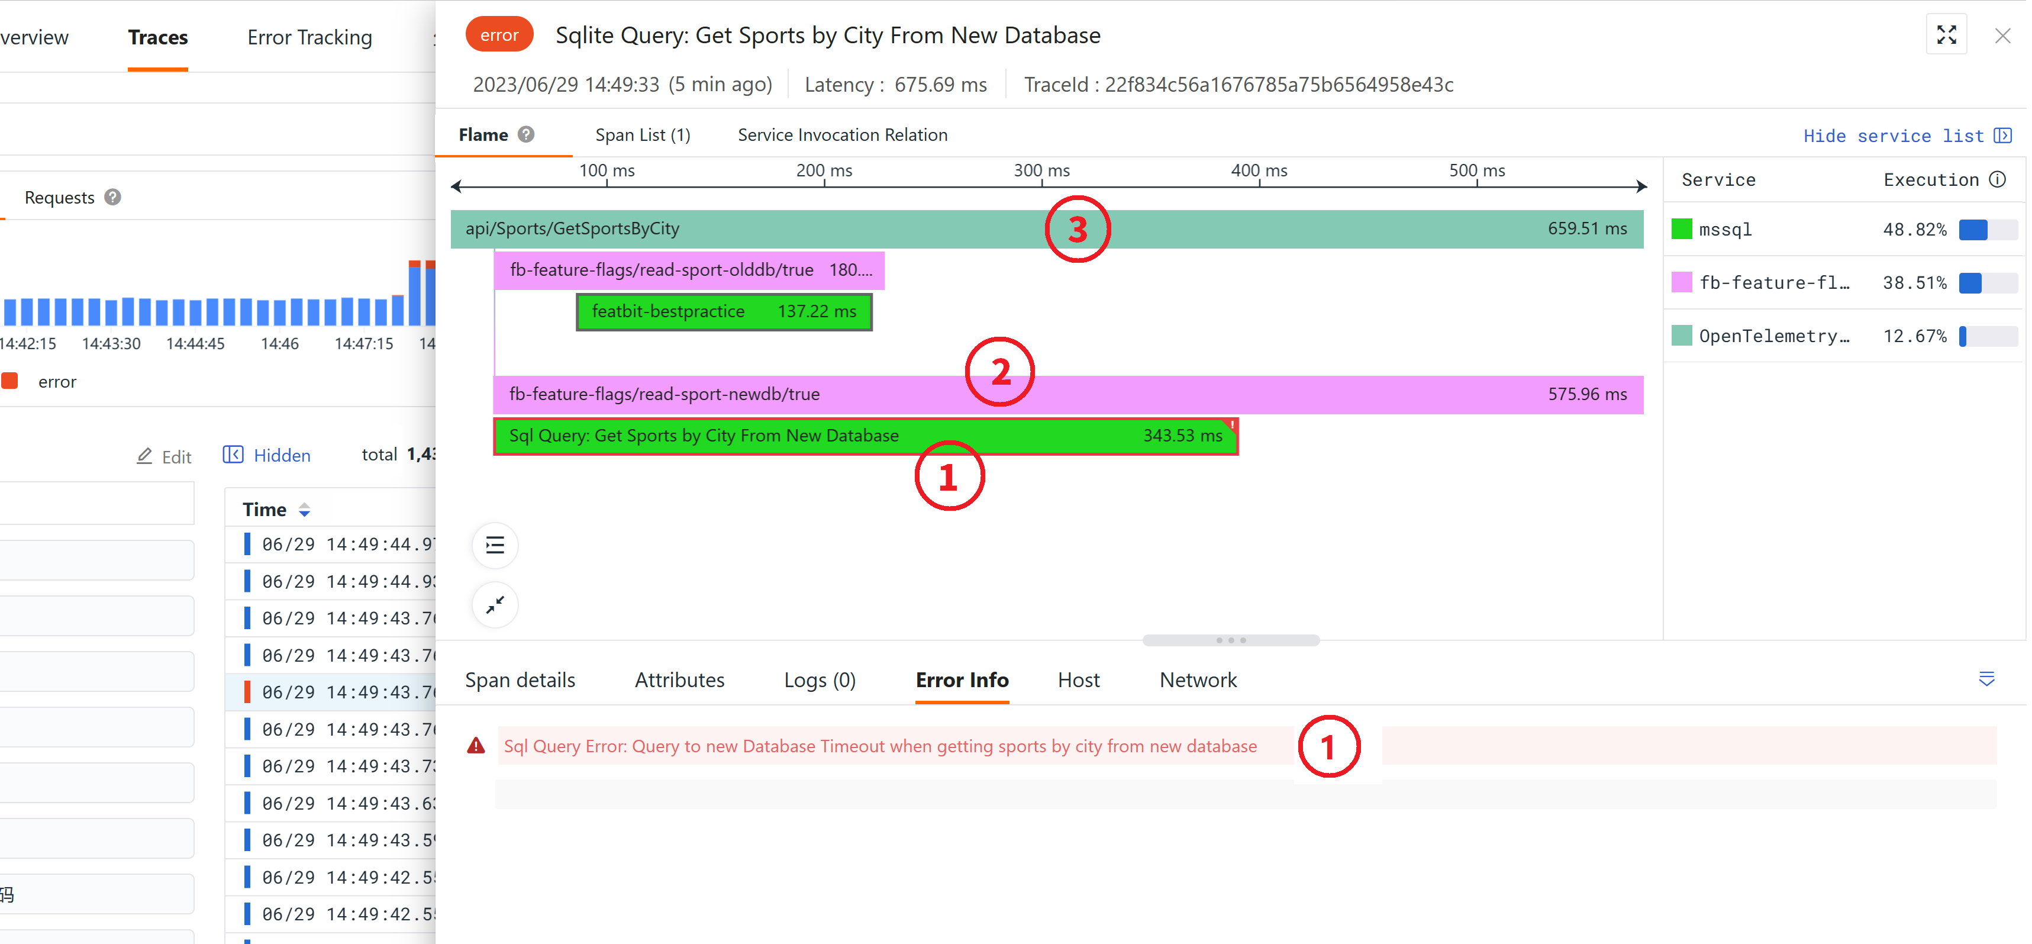Open the Logs (0) tab
Image resolution: width=2032 pixels, height=944 pixels.
[x=819, y=679]
